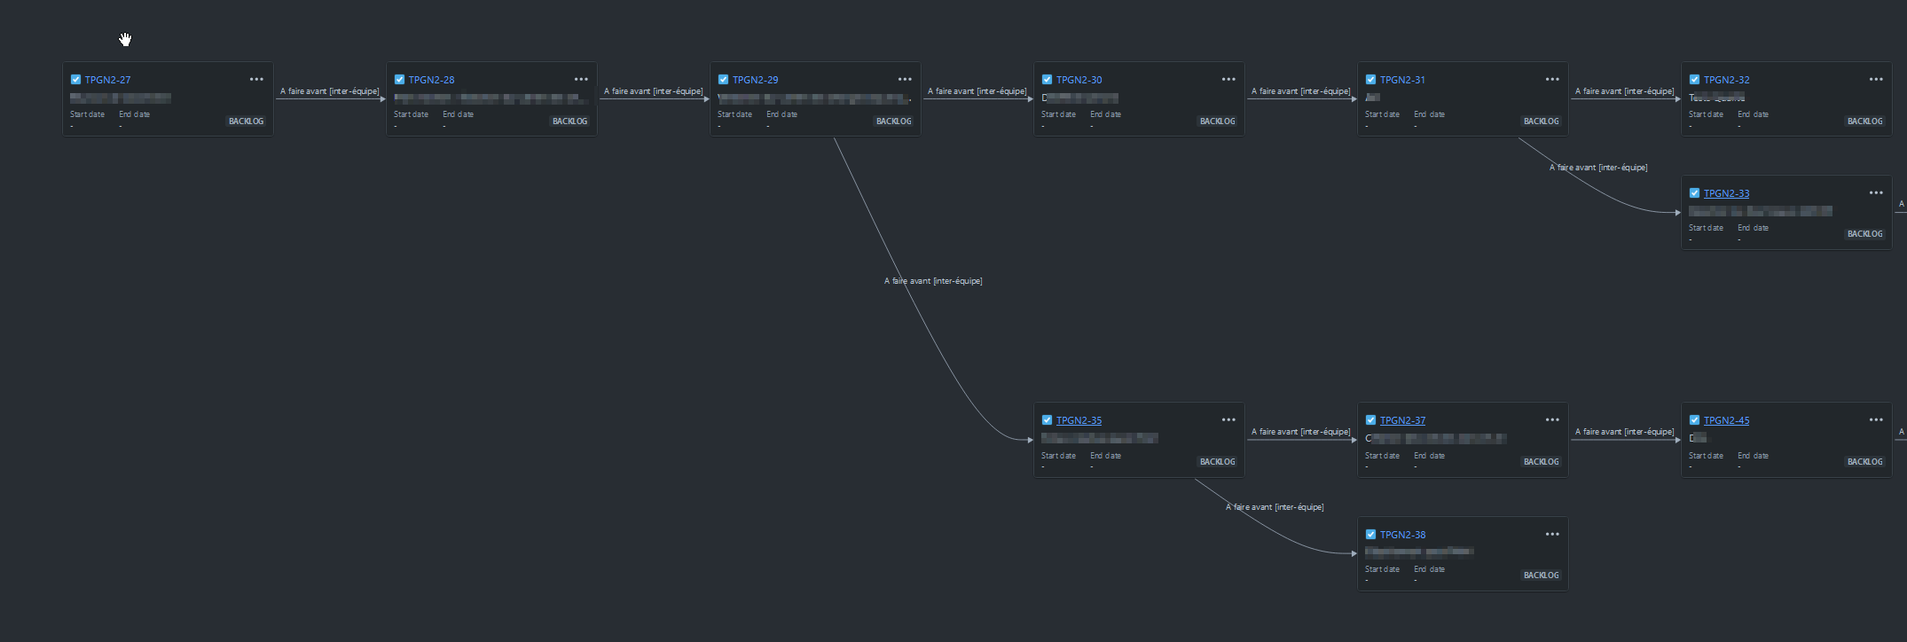Show more actions for card TPGN2-29
The height and width of the screenshot is (642, 1907).
[905, 79]
